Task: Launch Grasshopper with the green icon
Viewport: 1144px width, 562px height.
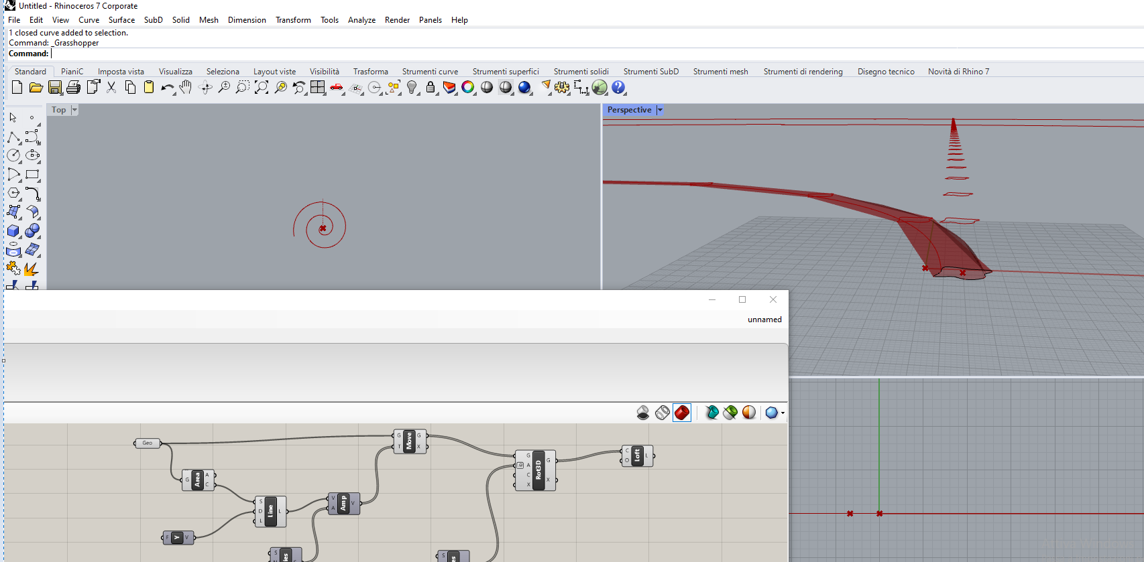Action: (x=599, y=87)
